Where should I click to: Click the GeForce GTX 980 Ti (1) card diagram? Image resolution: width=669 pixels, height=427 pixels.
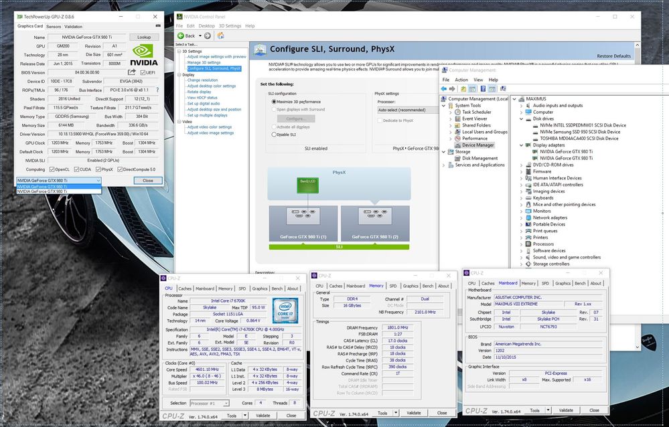pyautogui.click(x=303, y=224)
